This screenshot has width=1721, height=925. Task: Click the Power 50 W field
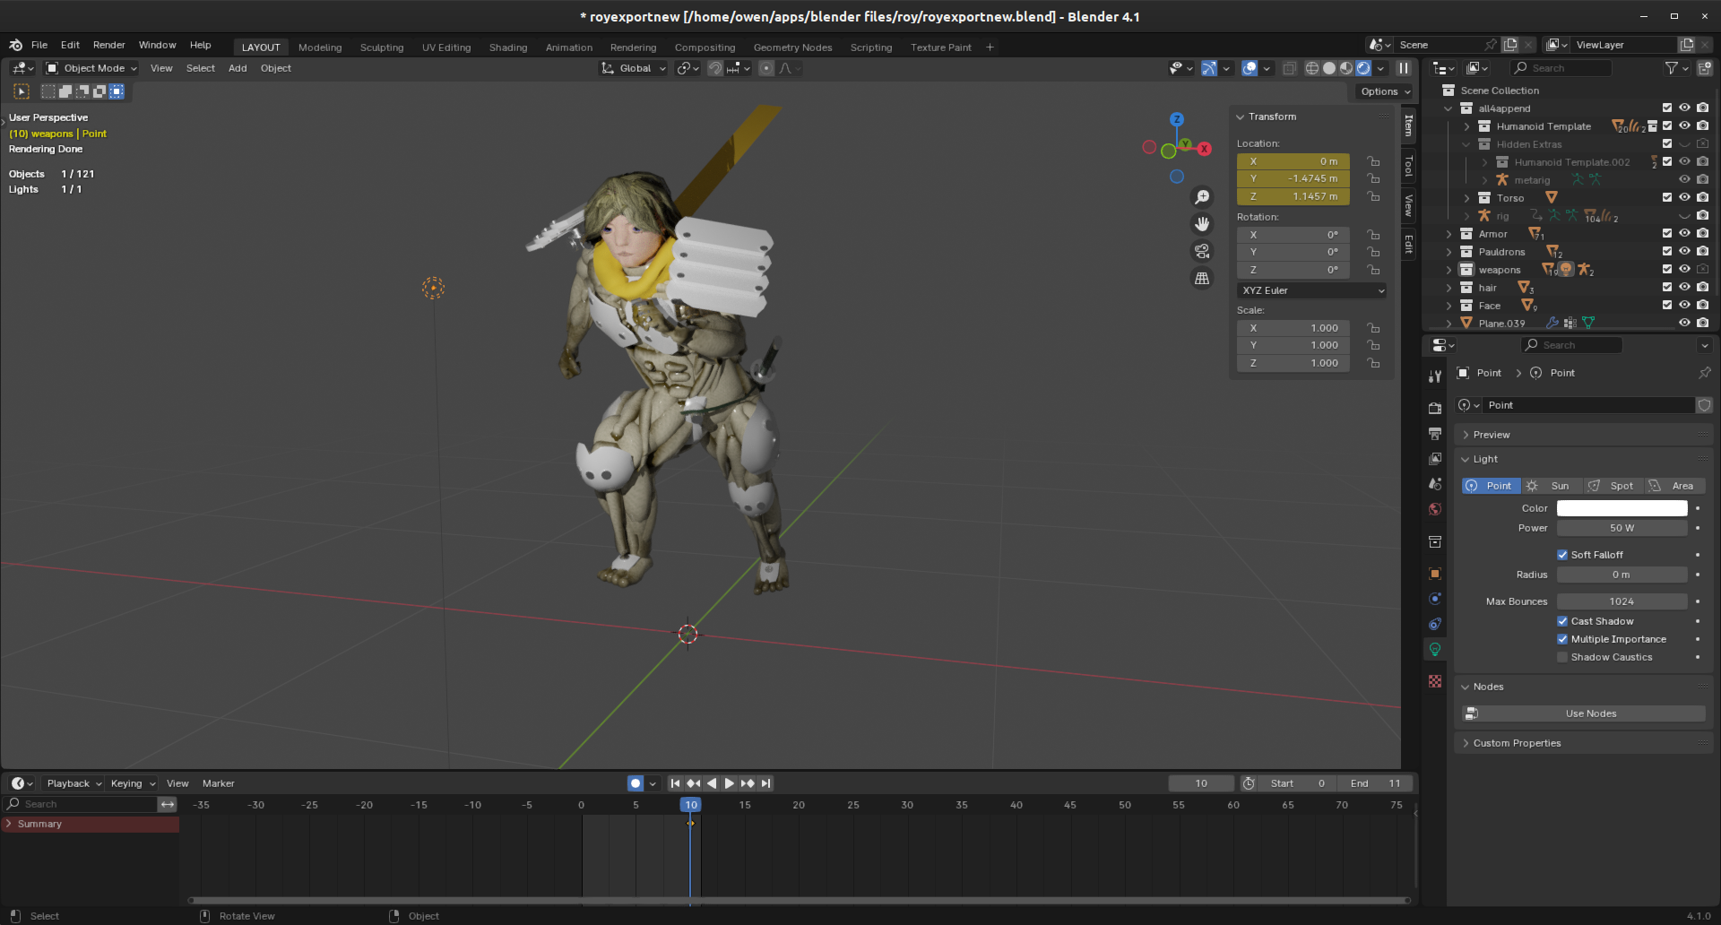[x=1622, y=528]
